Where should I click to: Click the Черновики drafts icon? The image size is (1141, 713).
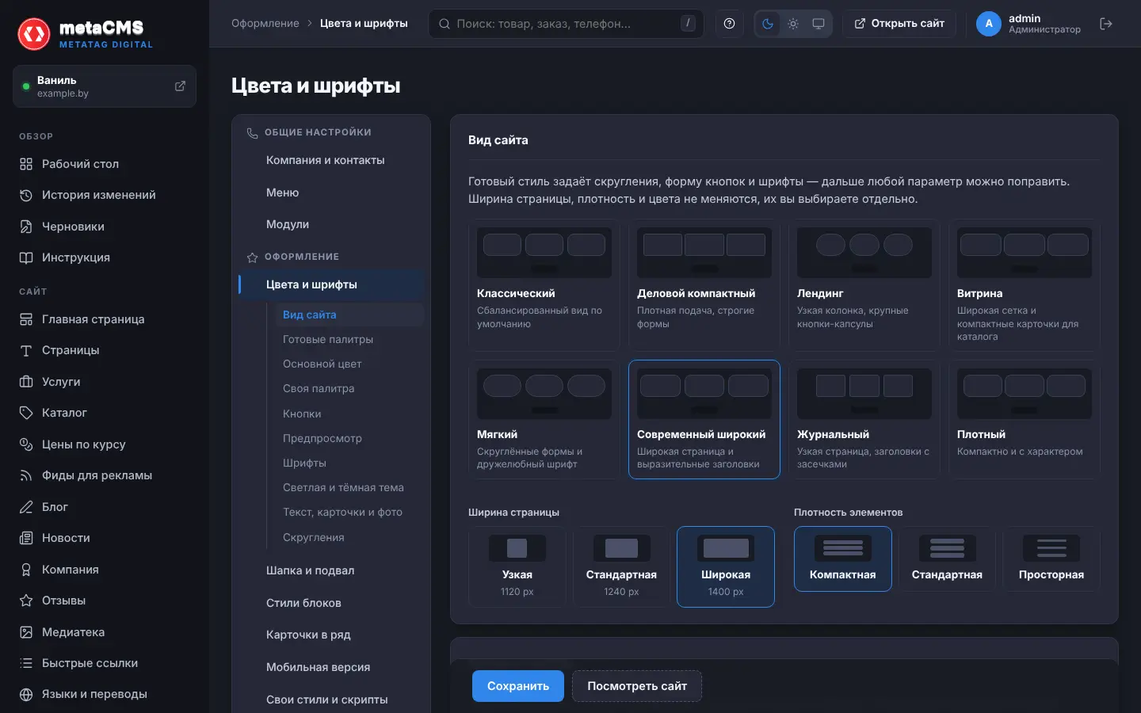tap(26, 227)
